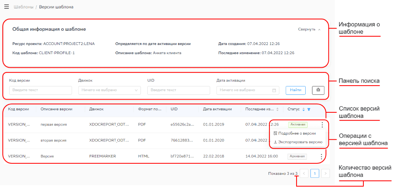This screenshot has width=398, height=188.
Task: Sort by the Последнее изменение column arrows
Action: 277,109
